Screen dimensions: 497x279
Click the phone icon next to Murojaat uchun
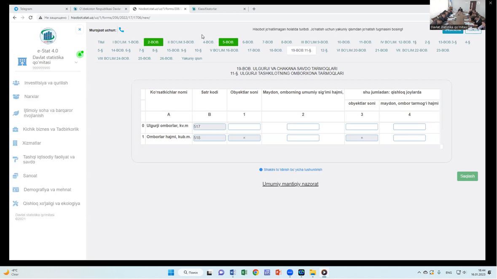[x=121, y=30]
